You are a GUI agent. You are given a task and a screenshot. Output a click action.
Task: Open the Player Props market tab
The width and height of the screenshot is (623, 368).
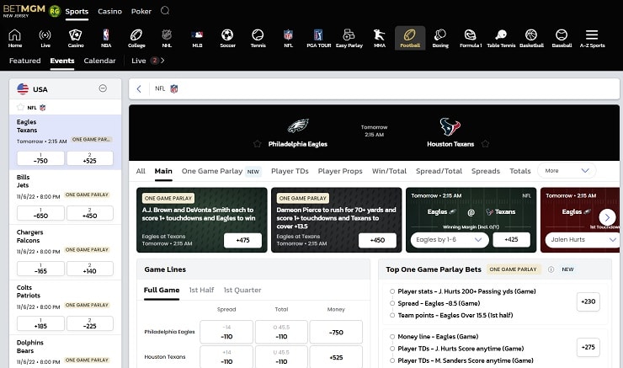coord(340,171)
